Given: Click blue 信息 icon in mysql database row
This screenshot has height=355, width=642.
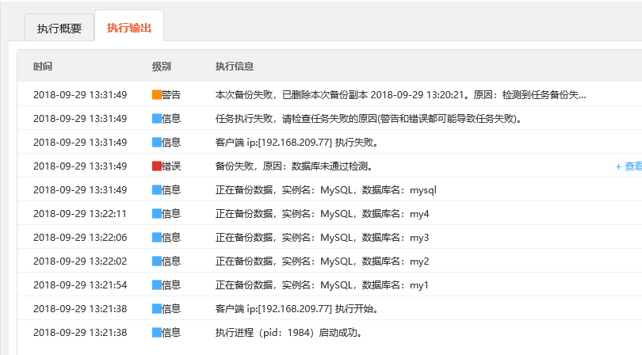Looking at the screenshot, I should (x=156, y=190).
